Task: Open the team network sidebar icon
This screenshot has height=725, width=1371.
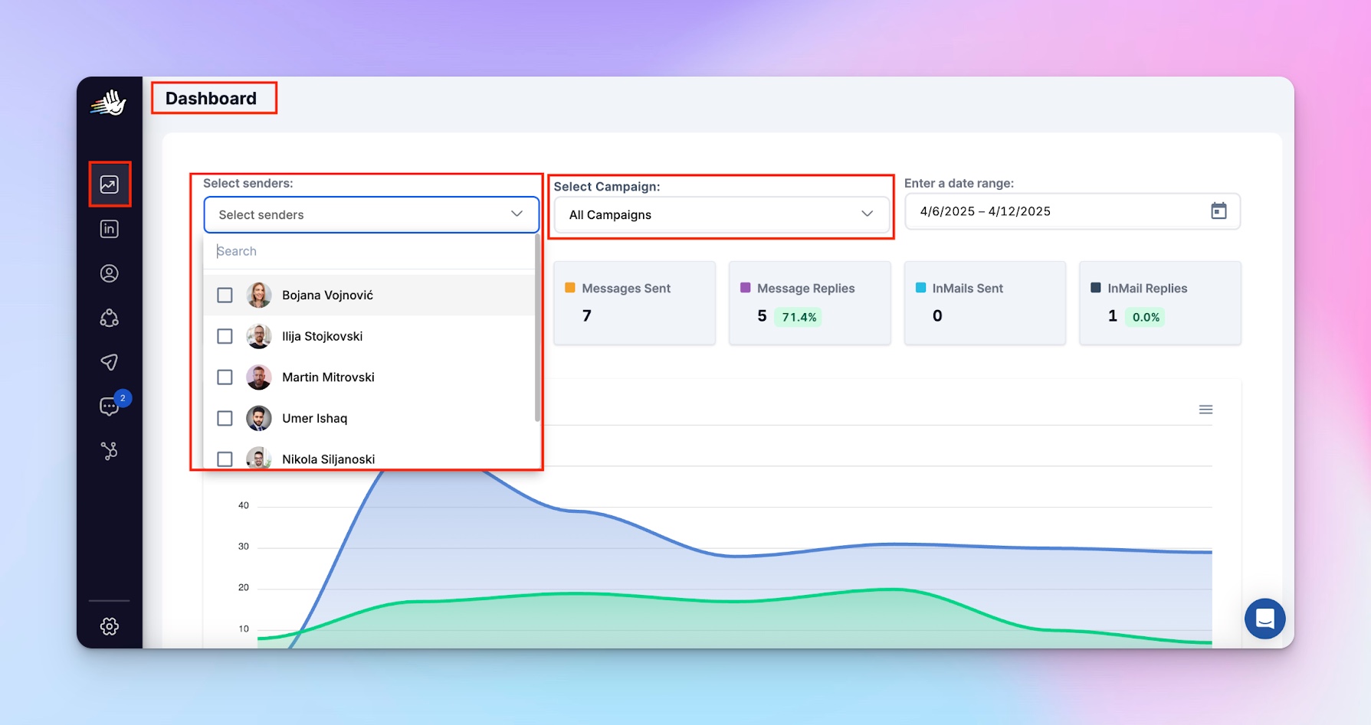Action: pos(110,318)
